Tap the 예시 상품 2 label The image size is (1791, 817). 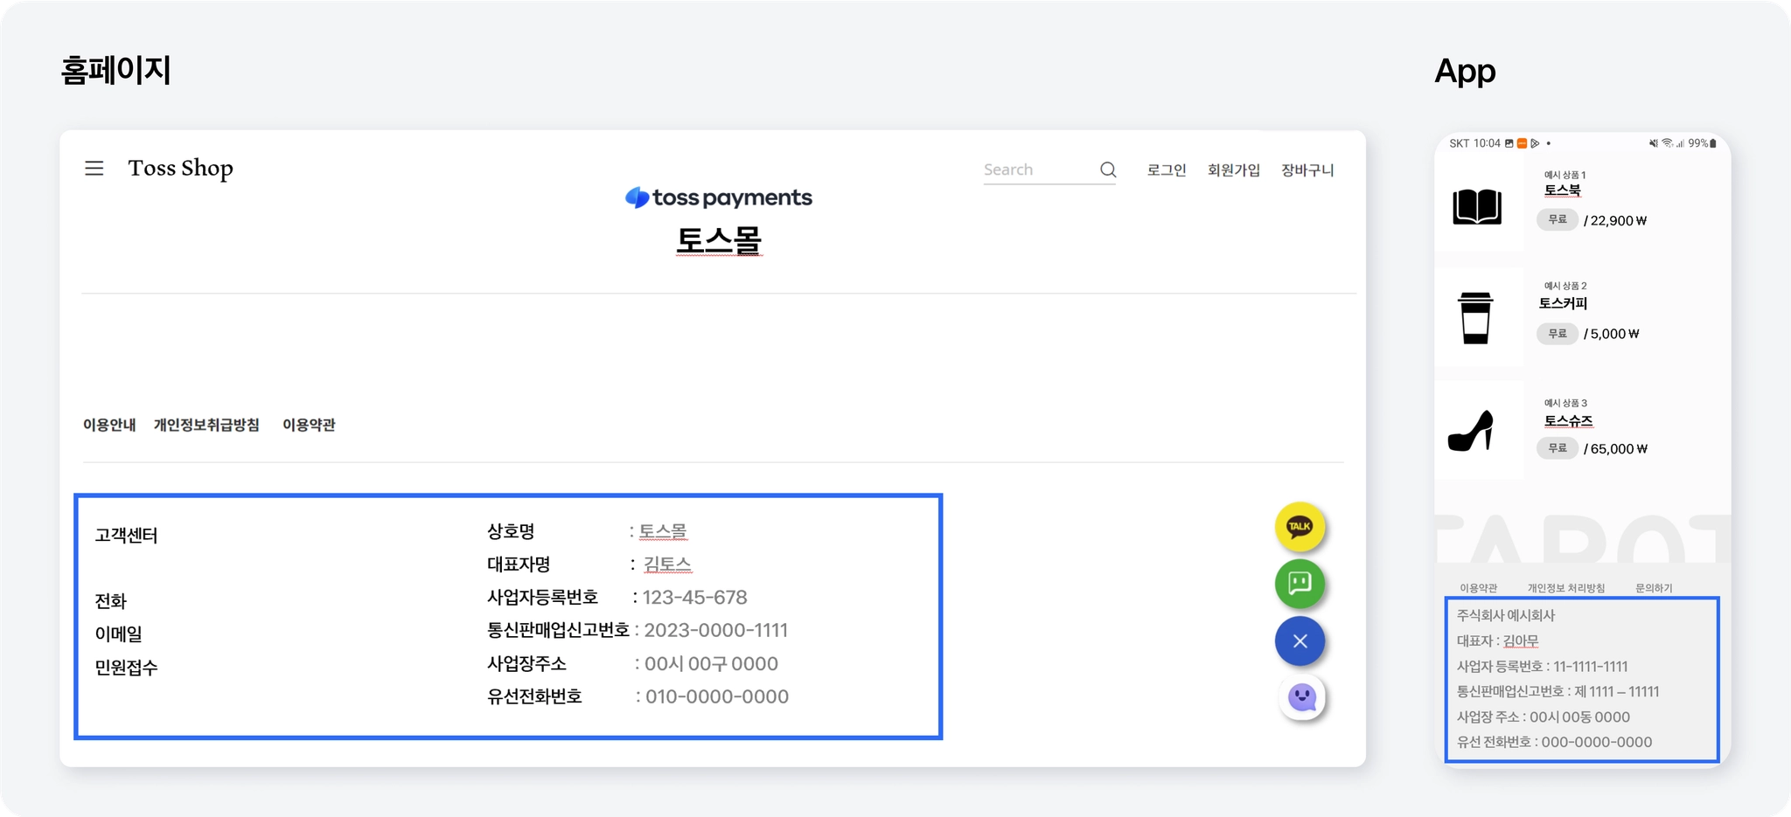point(1565,286)
